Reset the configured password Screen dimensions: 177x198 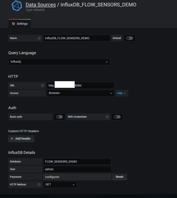click(119, 177)
